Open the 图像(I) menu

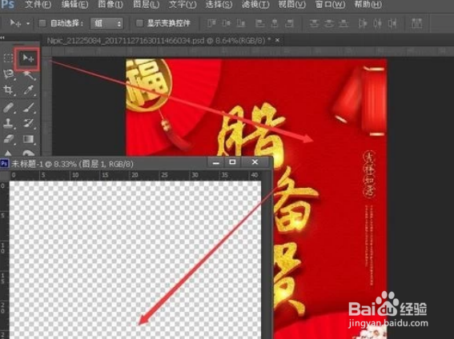tap(110, 5)
